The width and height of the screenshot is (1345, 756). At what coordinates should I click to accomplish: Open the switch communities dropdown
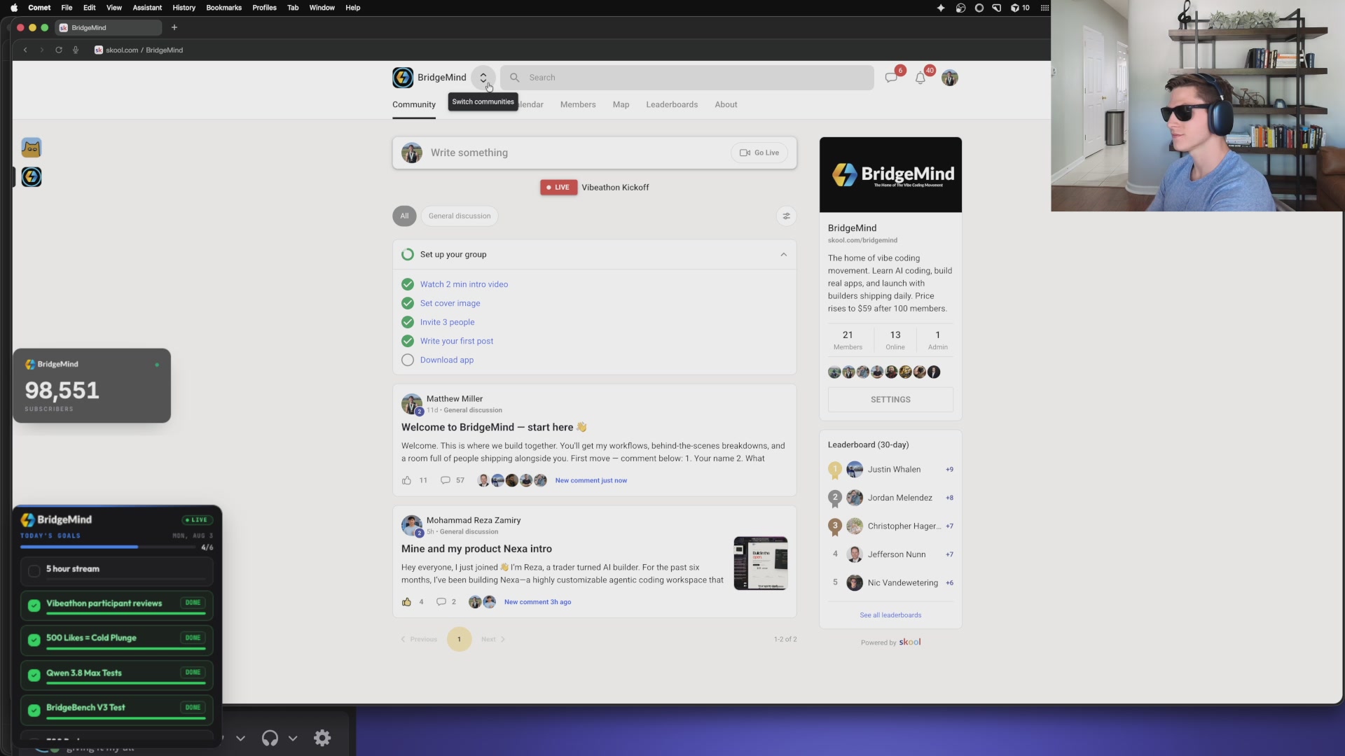(483, 78)
